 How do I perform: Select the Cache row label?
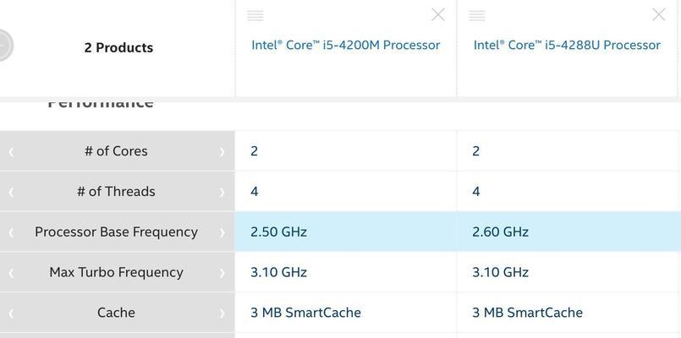click(x=117, y=313)
